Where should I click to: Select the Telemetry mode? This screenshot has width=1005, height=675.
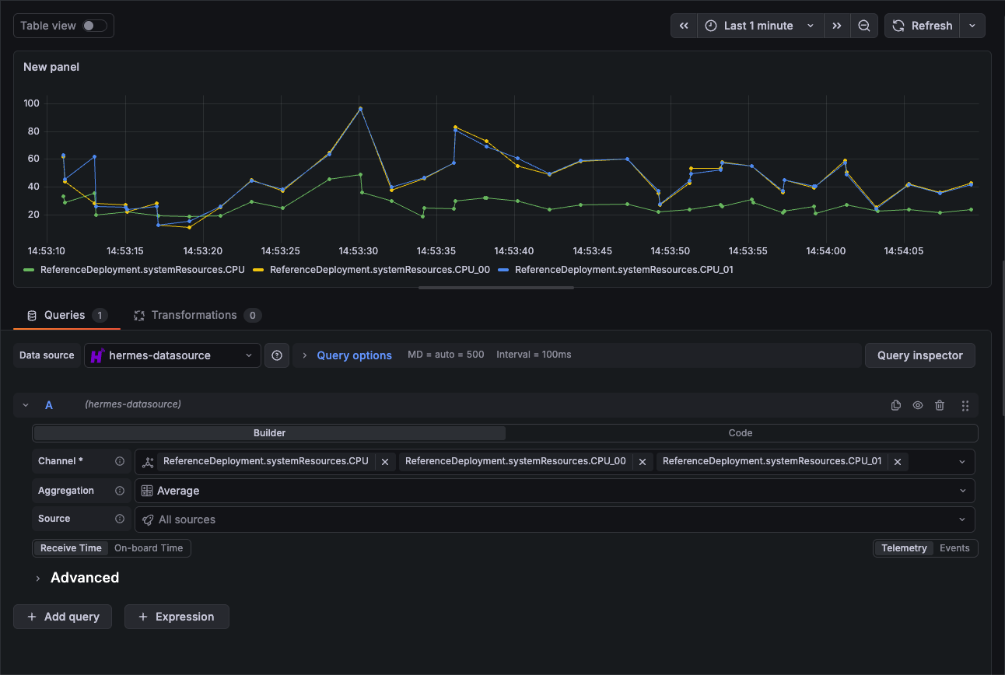coord(904,548)
